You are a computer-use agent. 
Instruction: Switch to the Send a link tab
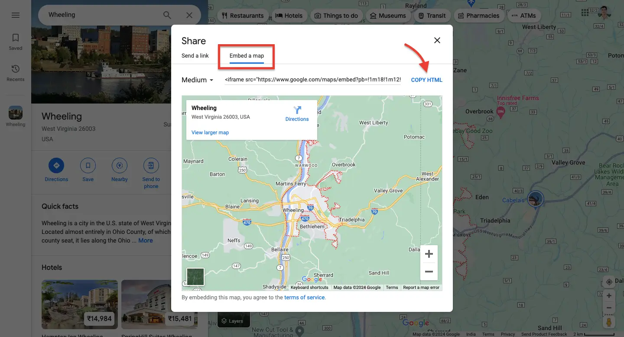(x=195, y=55)
